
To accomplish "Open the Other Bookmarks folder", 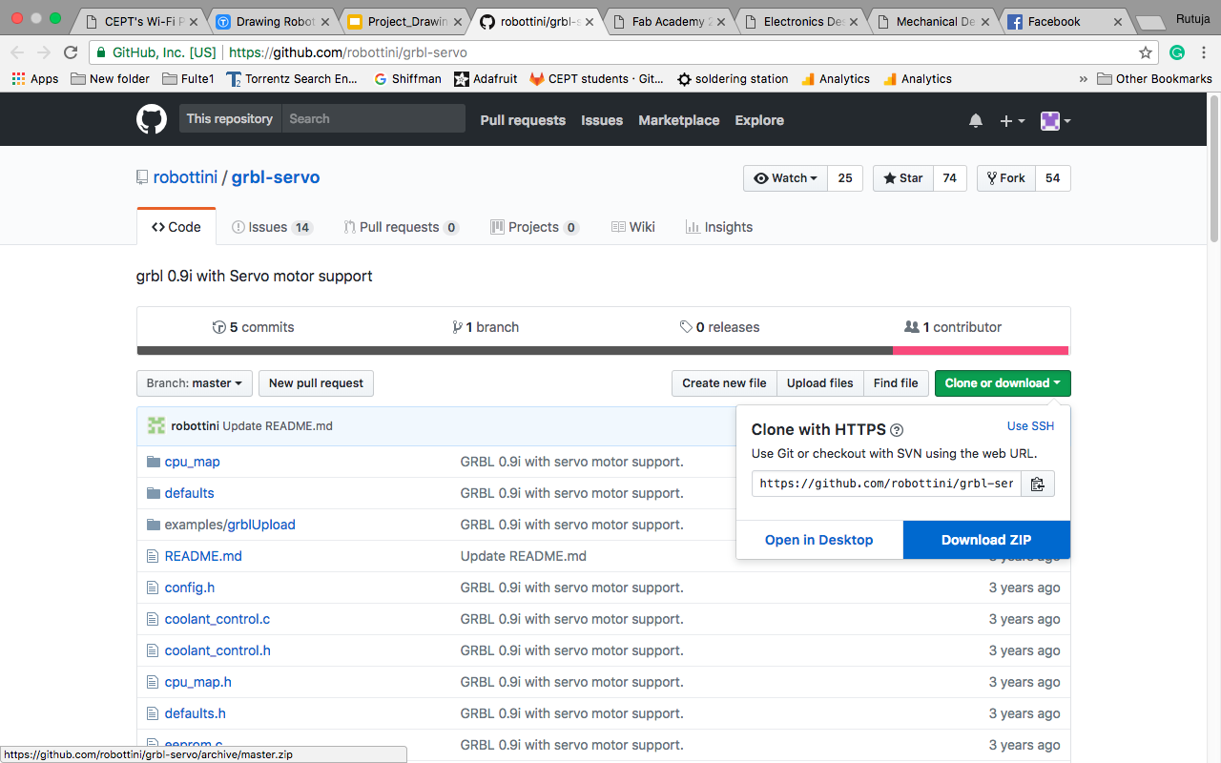I will click(x=1154, y=79).
